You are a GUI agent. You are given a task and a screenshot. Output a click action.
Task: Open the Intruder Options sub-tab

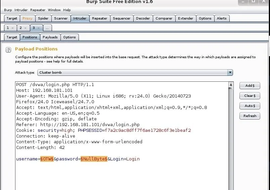coord(70,37)
